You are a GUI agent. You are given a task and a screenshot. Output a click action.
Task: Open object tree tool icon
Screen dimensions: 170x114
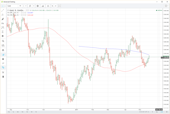(3, 72)
